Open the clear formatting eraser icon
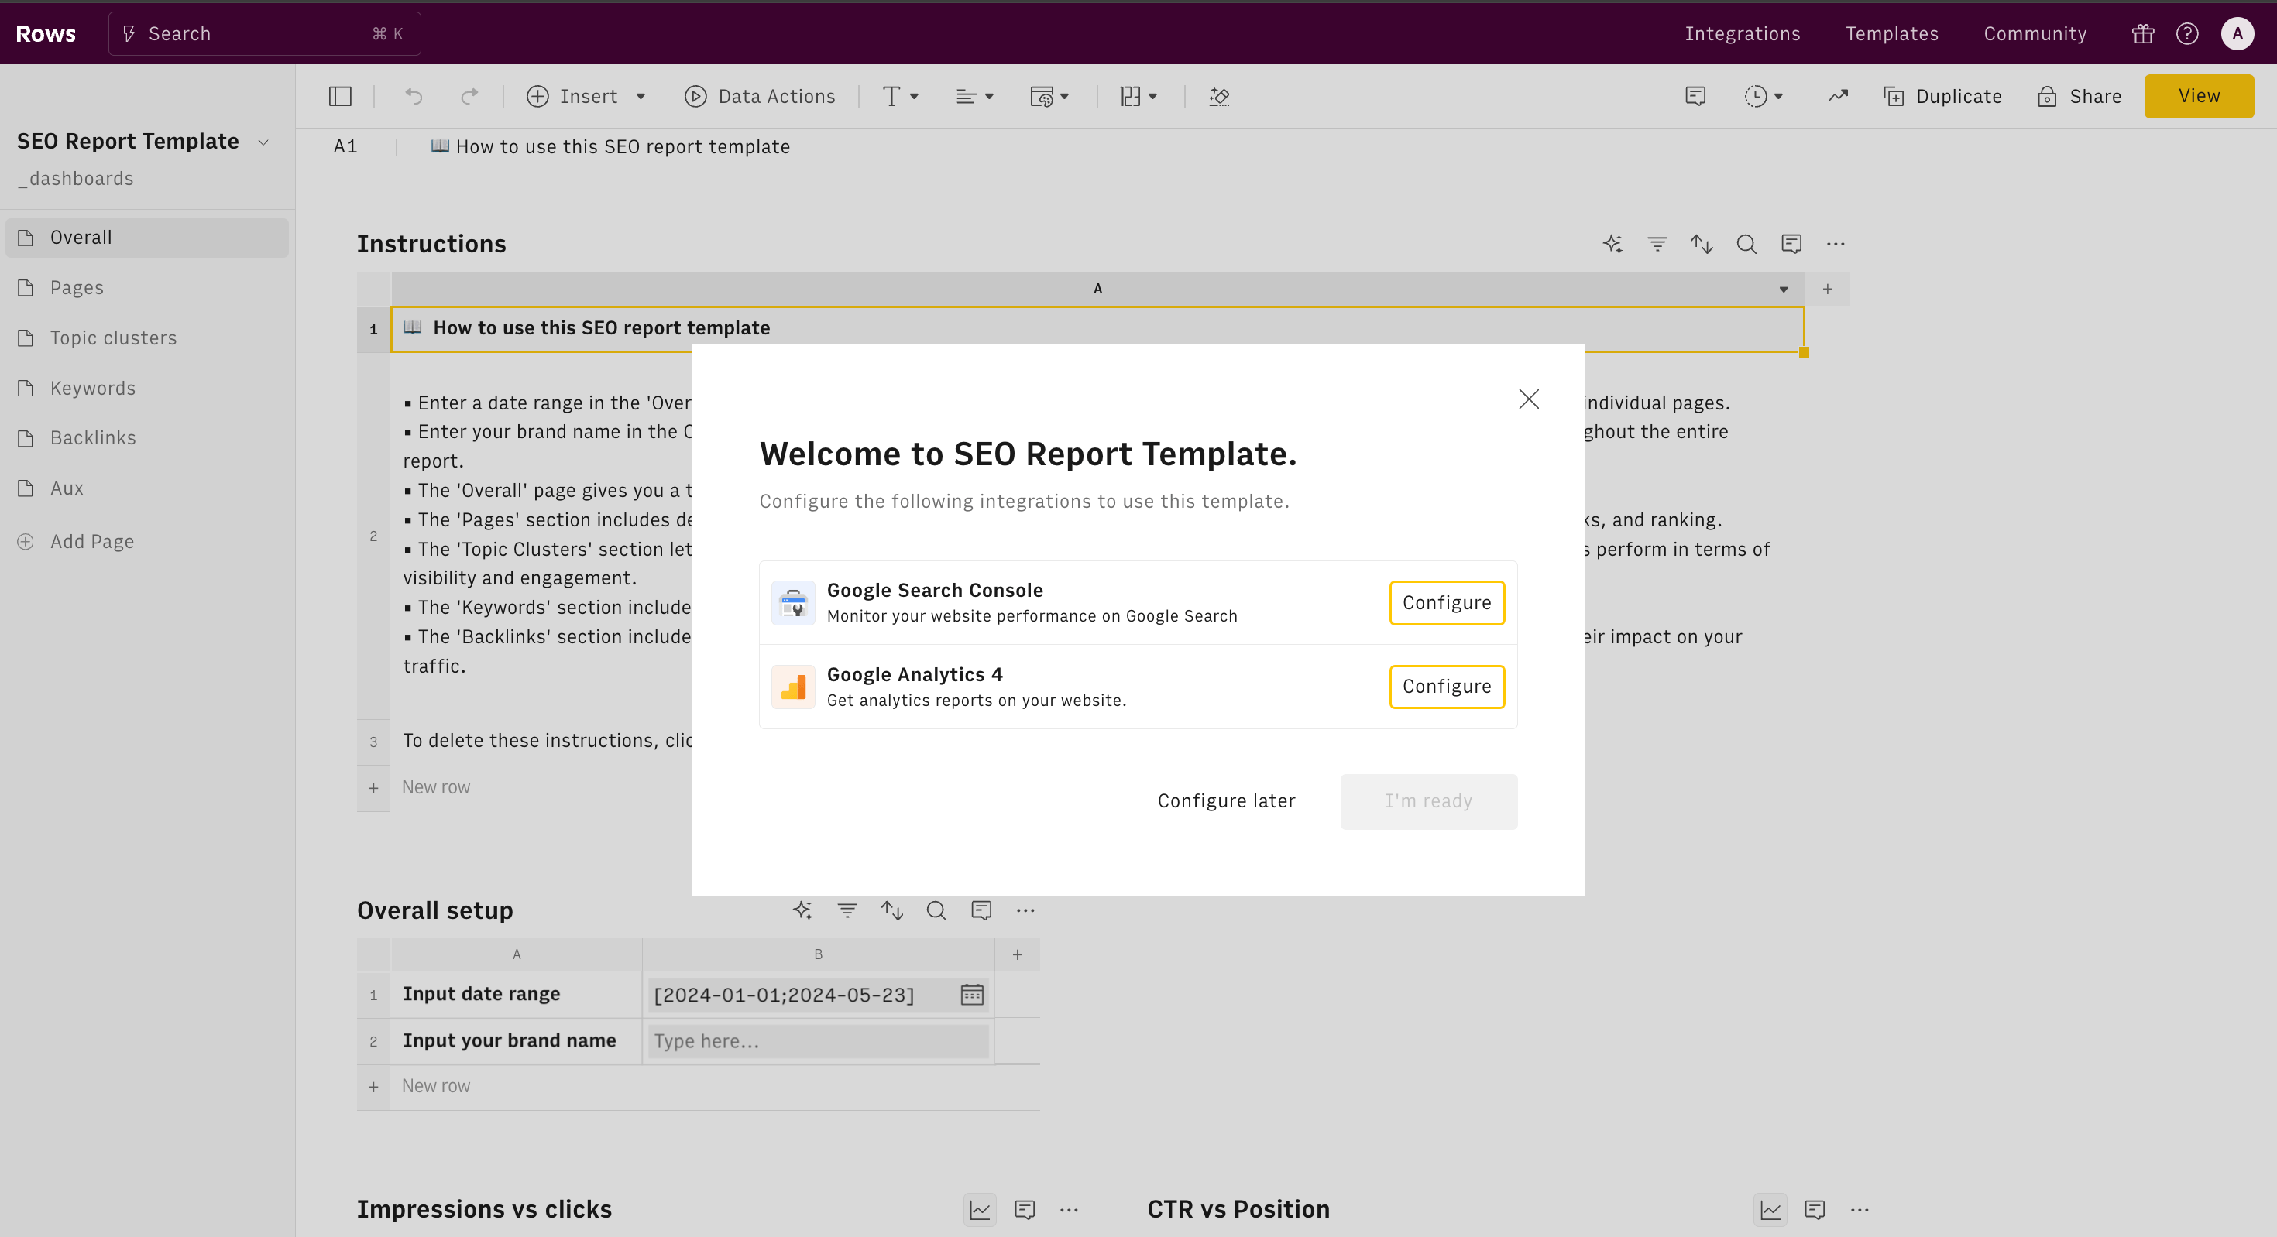Screen dimensions: 2277x1237 pyautogui.click(x=1219, y=96)
